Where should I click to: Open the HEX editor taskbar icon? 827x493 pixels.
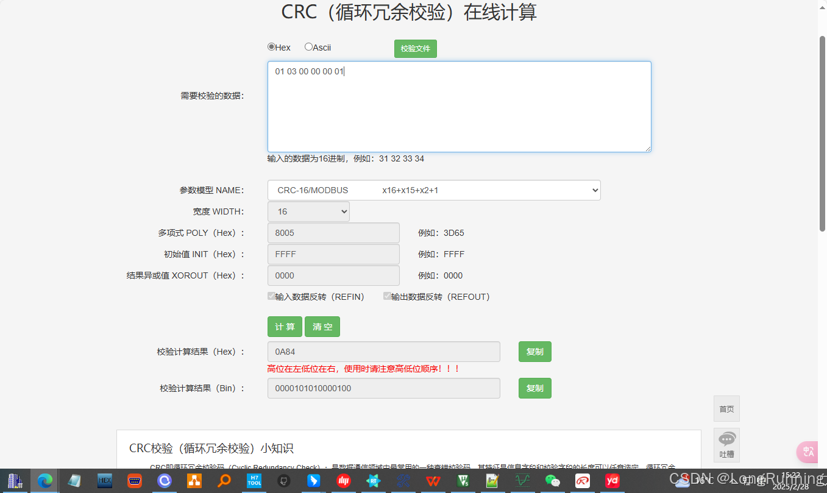(x=104, y=481)
